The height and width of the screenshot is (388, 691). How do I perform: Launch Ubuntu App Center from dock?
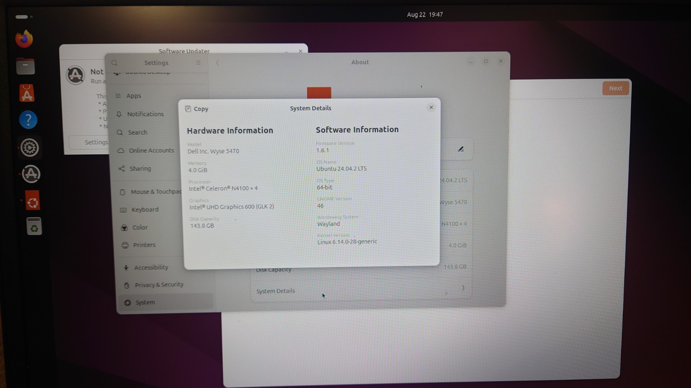point(27,93)
